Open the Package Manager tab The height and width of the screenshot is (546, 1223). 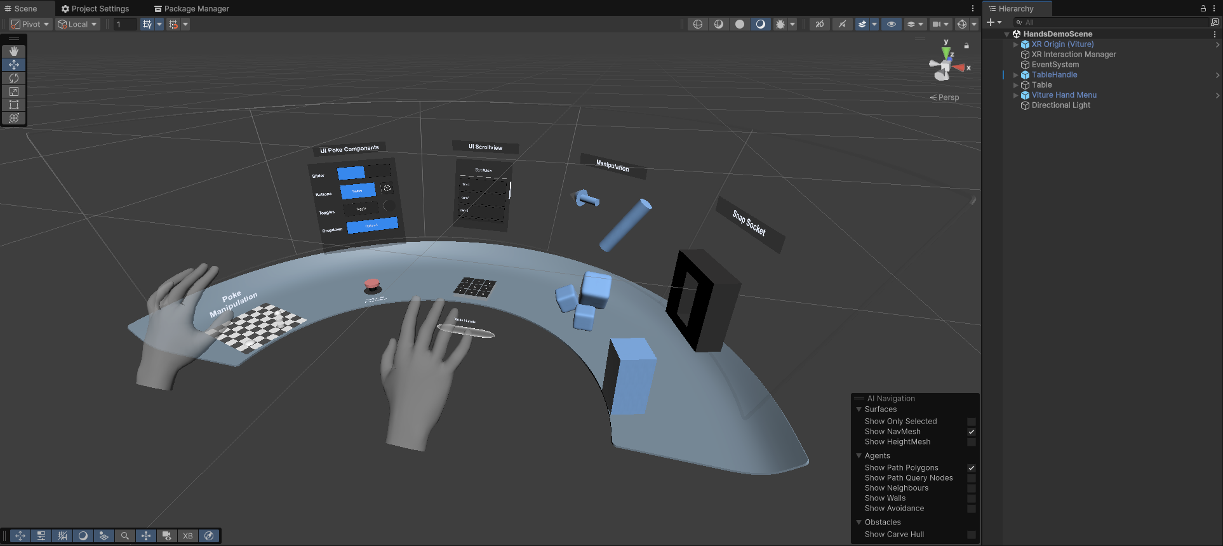[x=192, y=8]
